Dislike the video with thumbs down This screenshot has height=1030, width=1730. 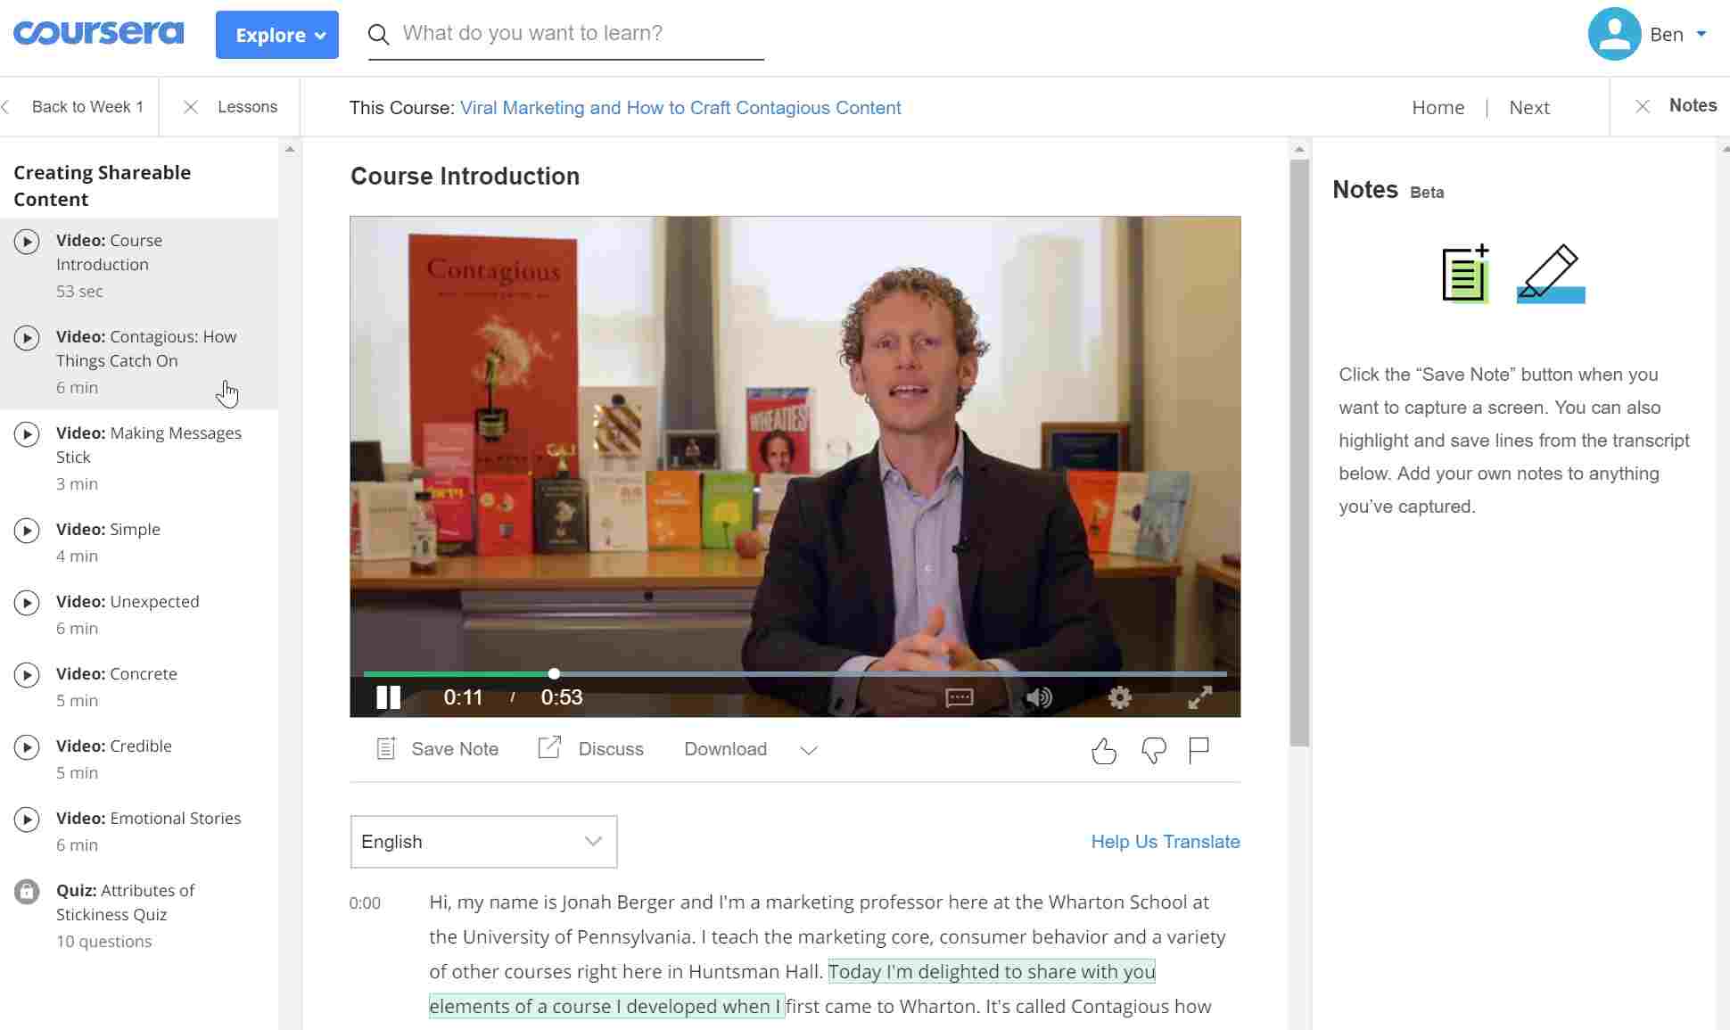click(1153, 751)
